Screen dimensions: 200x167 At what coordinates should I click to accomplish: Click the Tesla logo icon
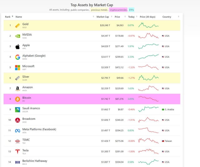tap(17, 152)
